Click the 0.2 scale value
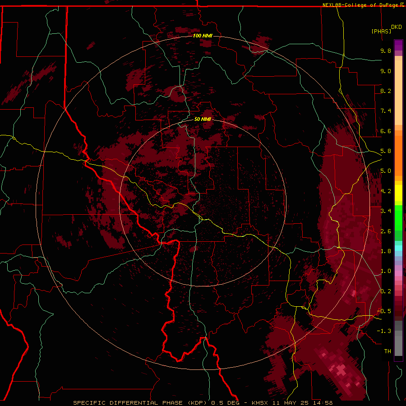Image resolution: width=406 pixels, height=406 pixels. click(x=386, y=291)
